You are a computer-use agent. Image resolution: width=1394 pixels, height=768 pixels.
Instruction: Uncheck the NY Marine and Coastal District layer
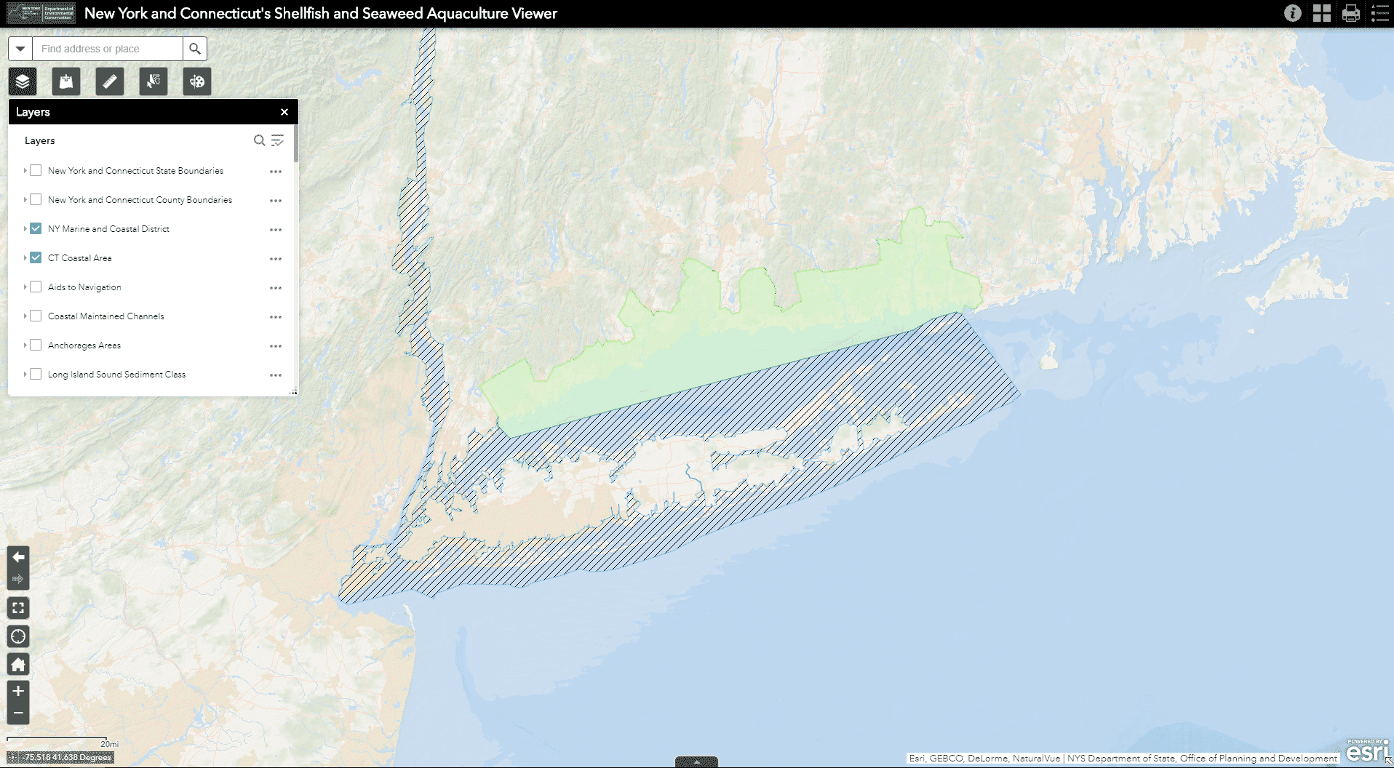click(36, 228)
